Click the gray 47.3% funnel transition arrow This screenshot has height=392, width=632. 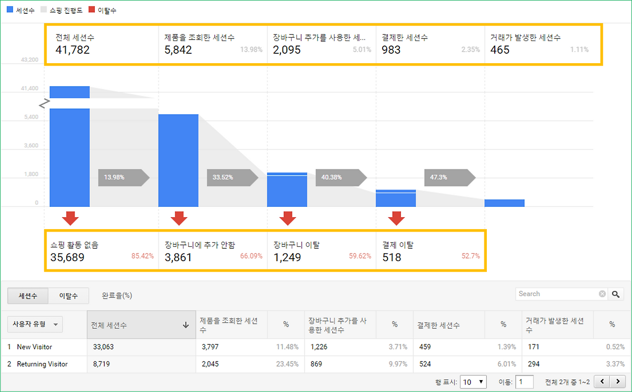click(450, 178)
